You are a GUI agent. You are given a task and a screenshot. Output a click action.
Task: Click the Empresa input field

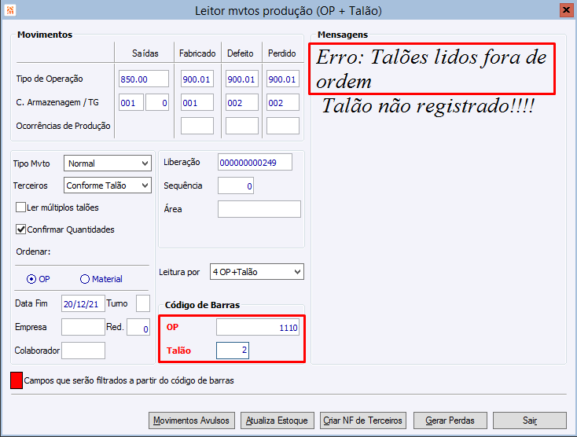click(x=83, y=327)
